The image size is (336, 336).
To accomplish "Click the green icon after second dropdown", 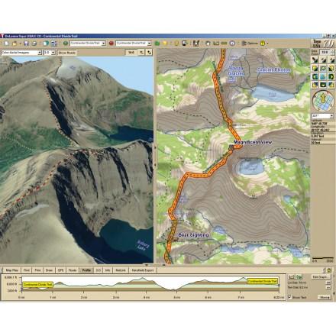I will coord(157,44).
